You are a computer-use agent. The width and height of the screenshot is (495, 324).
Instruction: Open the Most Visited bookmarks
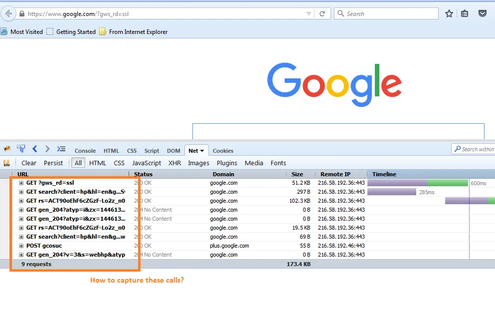click(x=22, y=32)
